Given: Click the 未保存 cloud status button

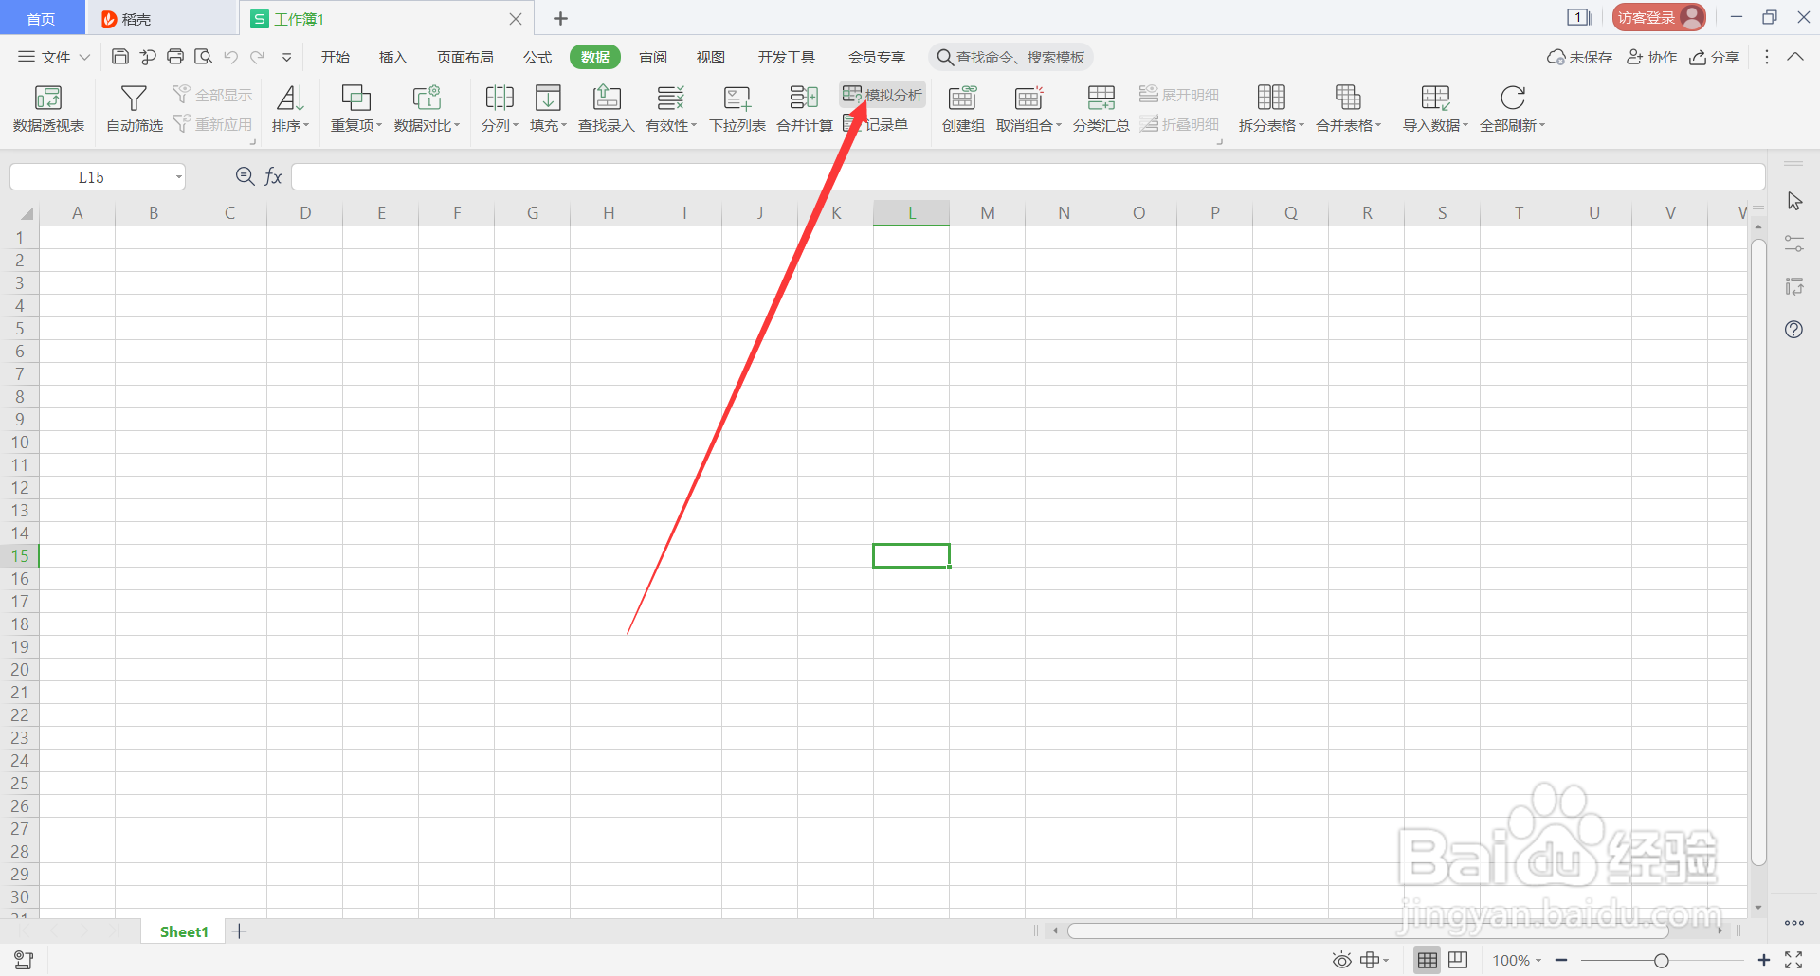Looking at the screenshot, I should [1579, 57].
